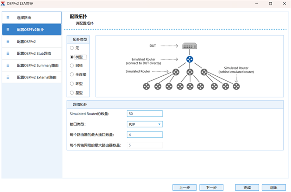Image resolution: width=291 pixels, height=192 pixels.
Task: Select the 星型 topology radio option
Action: (x=72, y=92)
